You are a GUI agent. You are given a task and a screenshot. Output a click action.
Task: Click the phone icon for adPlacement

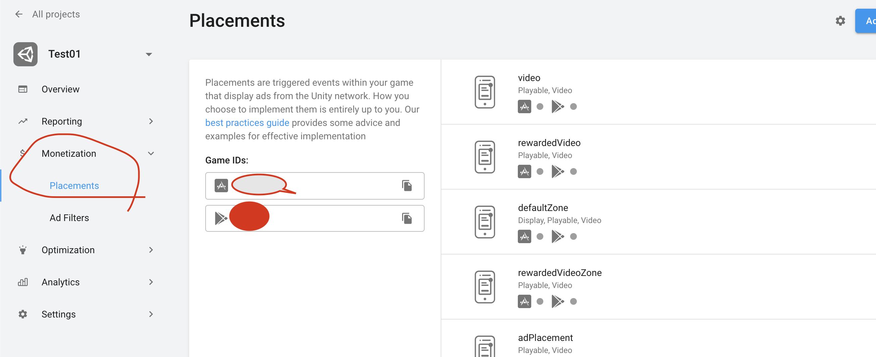(485, 347)
